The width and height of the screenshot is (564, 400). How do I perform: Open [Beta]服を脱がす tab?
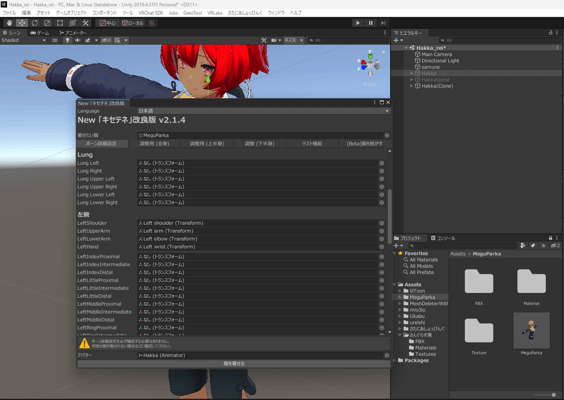coord(365,144)
